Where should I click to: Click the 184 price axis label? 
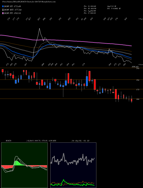[138, 80]
